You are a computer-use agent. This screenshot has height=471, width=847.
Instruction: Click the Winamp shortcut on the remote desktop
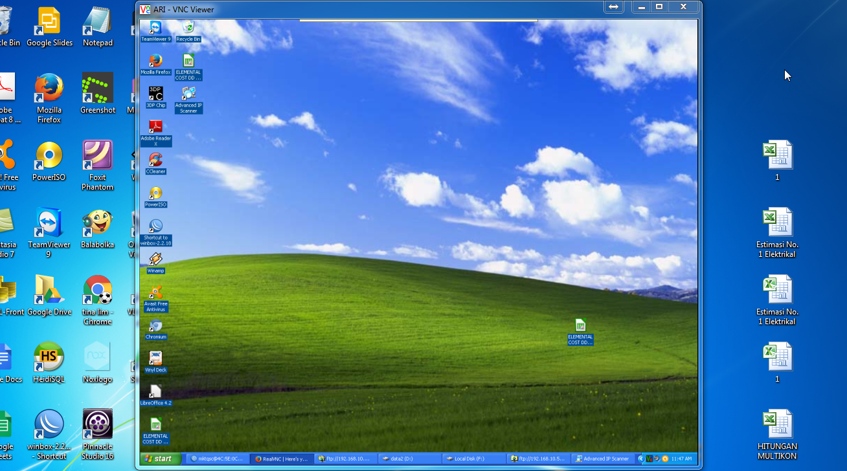point(155,263)
